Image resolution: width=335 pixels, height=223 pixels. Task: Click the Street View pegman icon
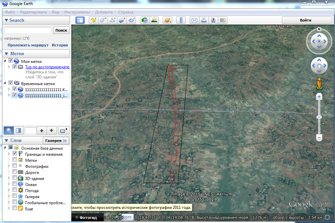click(319, 83)
